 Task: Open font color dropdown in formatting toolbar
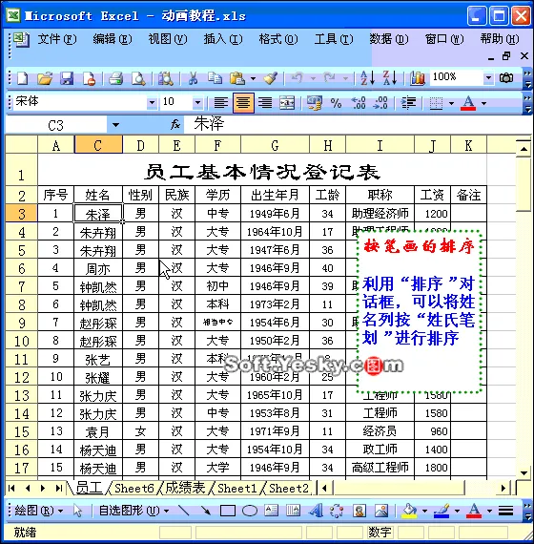484,103
